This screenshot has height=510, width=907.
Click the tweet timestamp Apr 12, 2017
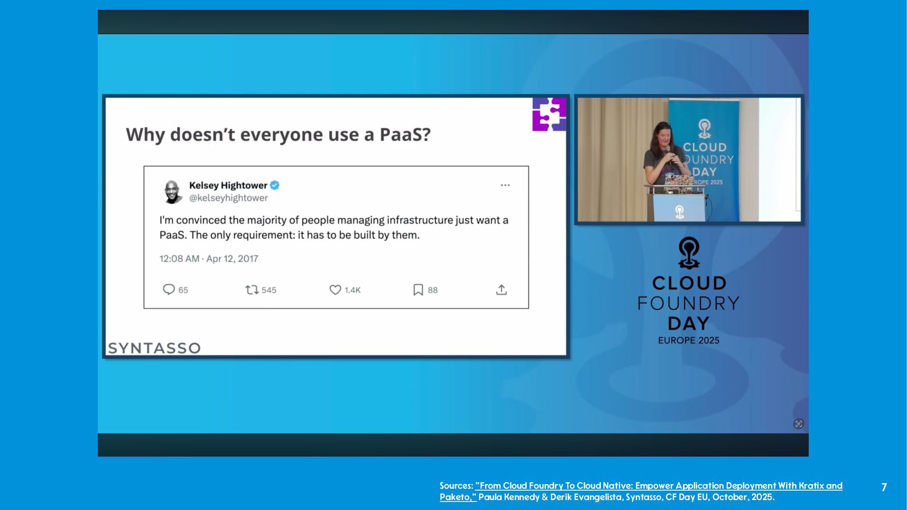pos(209,259)
